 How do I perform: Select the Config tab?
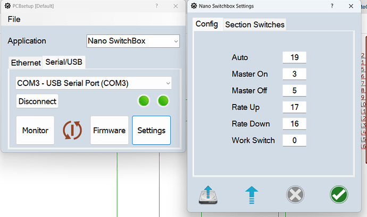tap(207, 24)
